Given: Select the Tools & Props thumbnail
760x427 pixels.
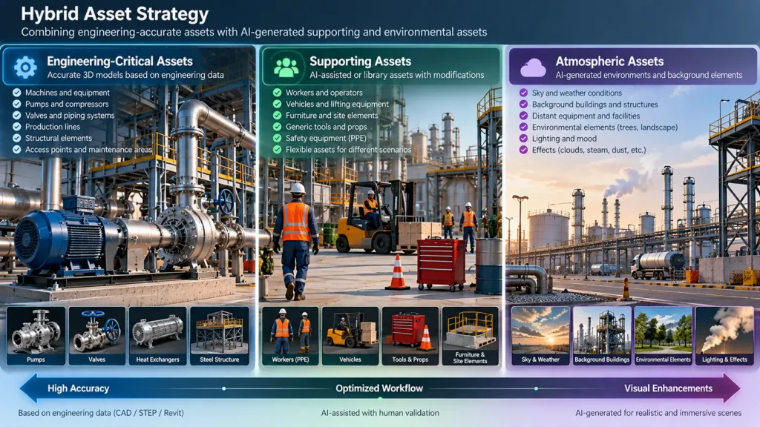Looking at the screenshot, I should pos(410,336).
